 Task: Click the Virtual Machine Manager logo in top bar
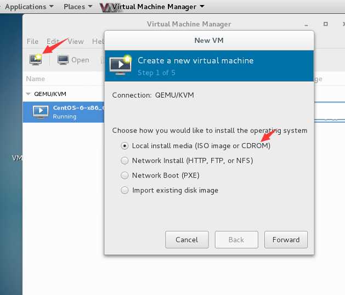point(106,7)
